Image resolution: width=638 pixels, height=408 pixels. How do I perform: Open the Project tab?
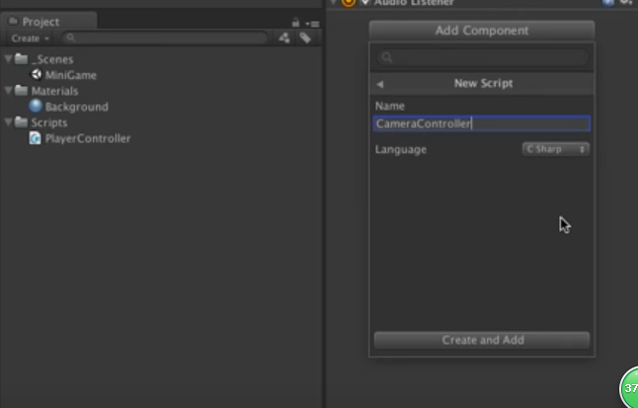tap(48, 21)
